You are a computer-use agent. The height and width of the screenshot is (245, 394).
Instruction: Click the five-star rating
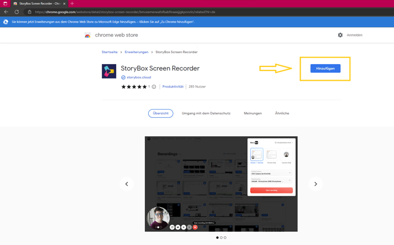[134, 86]
